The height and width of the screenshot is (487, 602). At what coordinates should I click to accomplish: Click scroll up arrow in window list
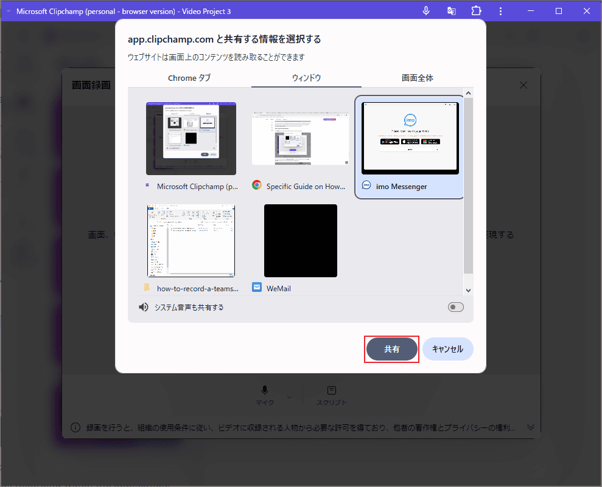click(x=469, y=93)
